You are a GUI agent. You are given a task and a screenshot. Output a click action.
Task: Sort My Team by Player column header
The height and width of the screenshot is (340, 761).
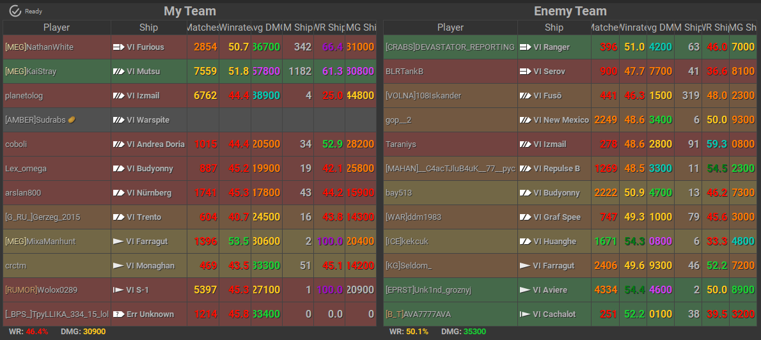coord(56,27)
